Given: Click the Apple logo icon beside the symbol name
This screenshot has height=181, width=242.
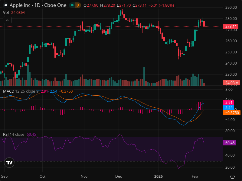Looking at the screenshot, I should 5,5.
